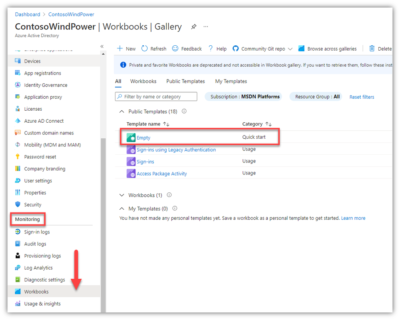Screen dimensions: 400x320
Task: Switch to the All tab
Action: pos(118,81)
